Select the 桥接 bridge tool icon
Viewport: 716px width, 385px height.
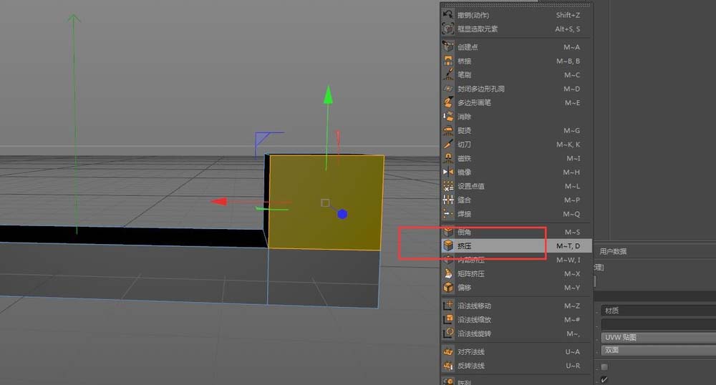(x=448, y=61)
